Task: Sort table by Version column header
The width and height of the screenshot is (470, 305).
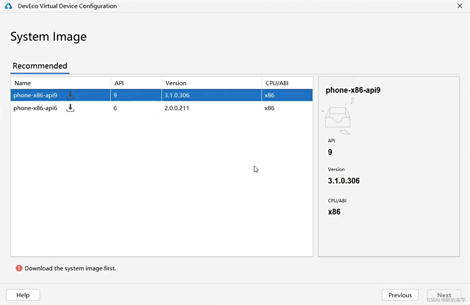Action: coord(212,83)
